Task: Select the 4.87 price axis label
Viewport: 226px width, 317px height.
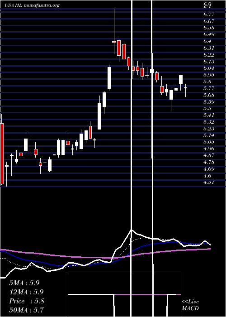Action: click(x=209, y=155)
